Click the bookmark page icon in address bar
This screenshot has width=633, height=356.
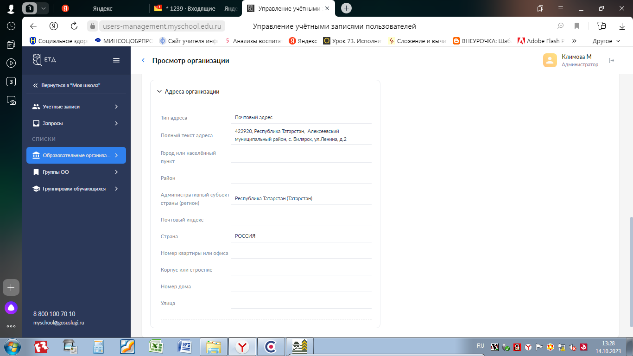point(577,26)
